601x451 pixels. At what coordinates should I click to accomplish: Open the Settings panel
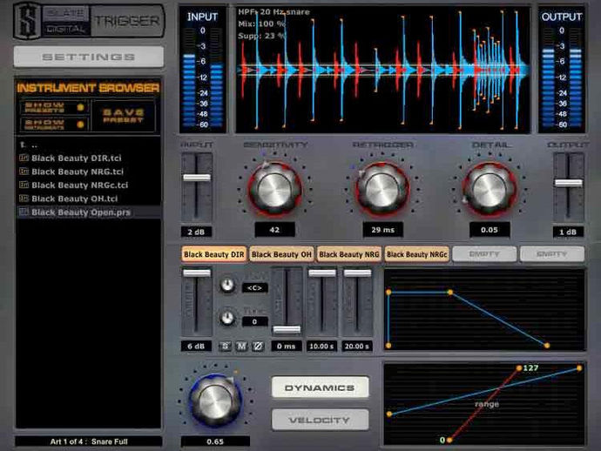[x=89, y=57]
